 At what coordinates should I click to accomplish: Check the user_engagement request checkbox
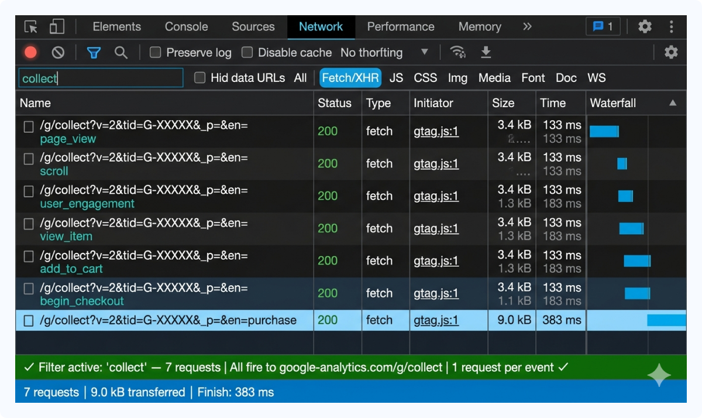[x=29, y=191]
